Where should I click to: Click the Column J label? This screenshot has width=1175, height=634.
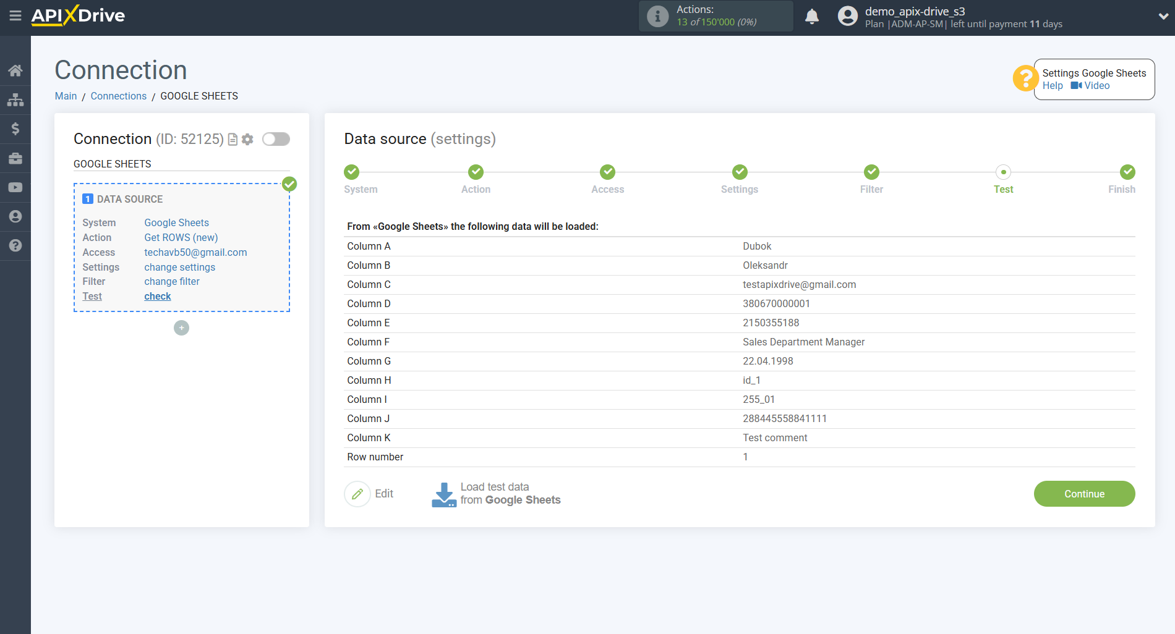point(368,418)
